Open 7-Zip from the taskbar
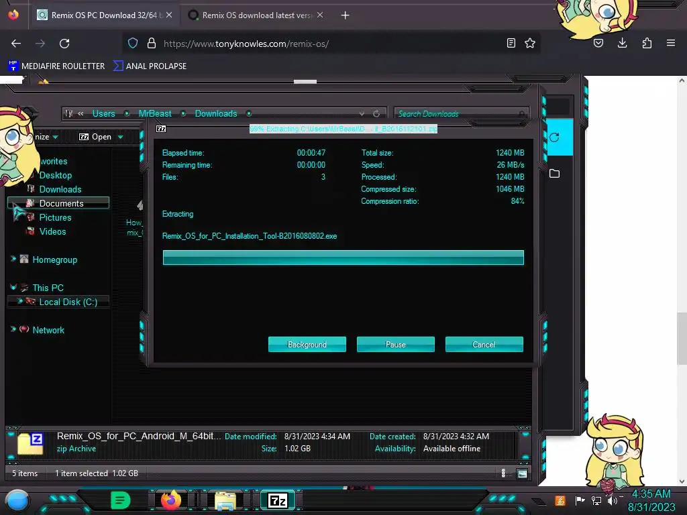This screenshot has height=515, width=687. click(278, 500)
